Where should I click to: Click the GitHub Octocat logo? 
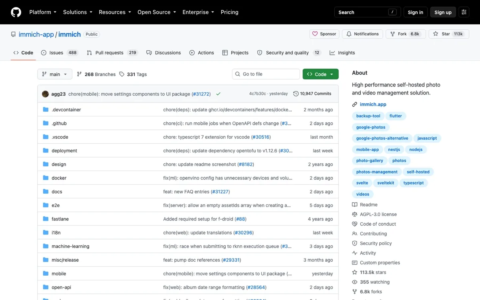[x=16, y=12]
